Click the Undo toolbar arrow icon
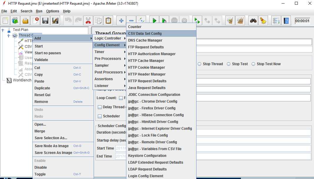This screenshot has height=179, width=314. (x=68, y=21)
